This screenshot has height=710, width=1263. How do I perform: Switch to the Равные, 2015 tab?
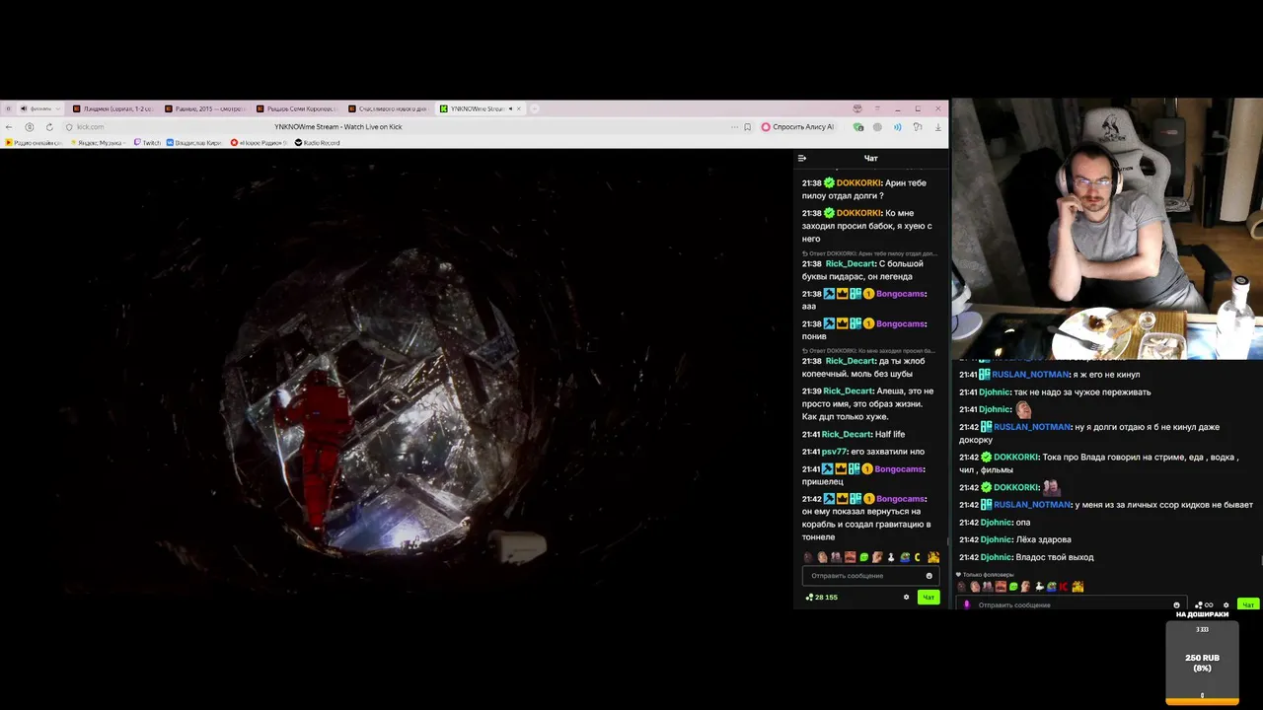click(x=203, y=108)
